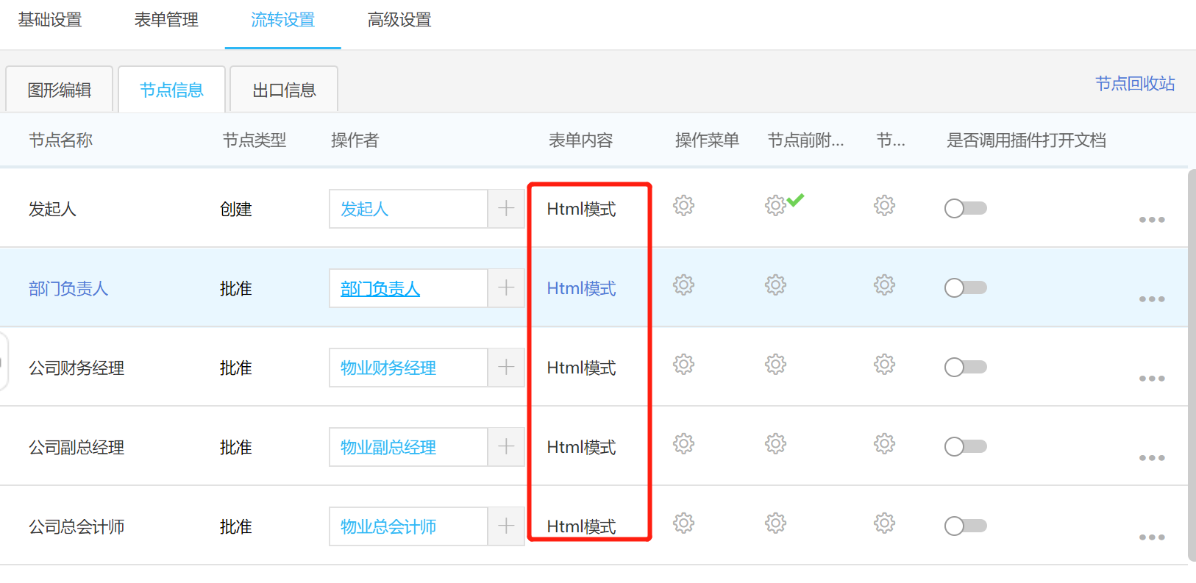Open ellipsis menu for 公司总会计师 row
This screenshot has height=583, width=1196.
pyautogui.click(x=1151, y=537)
